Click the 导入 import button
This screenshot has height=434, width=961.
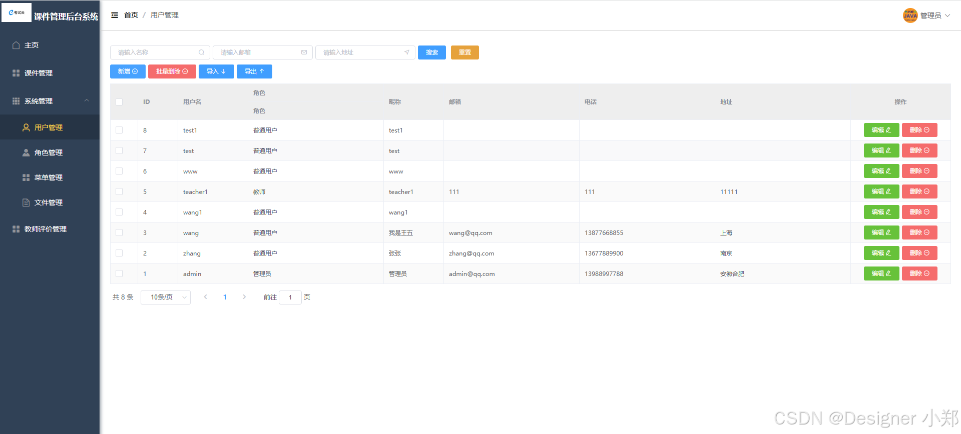pyautogui.click(x=216, y=71)
